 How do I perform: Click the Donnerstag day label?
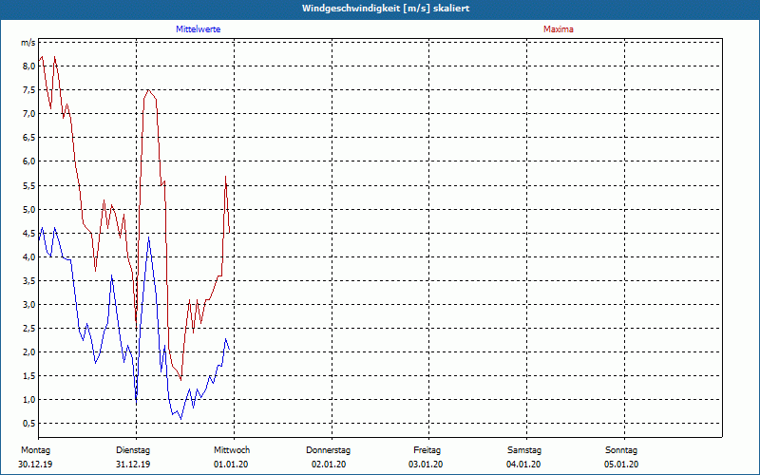pos(328,450)
